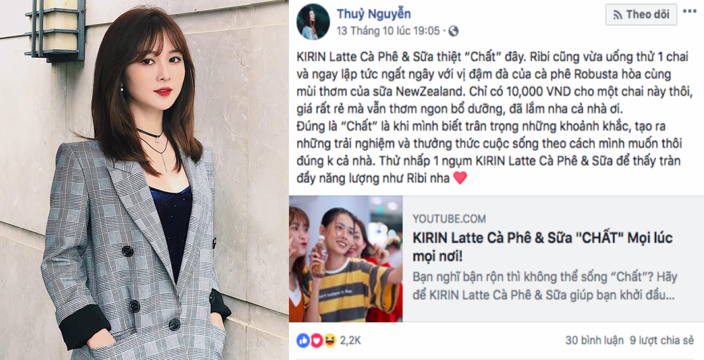Click the 13 Tháng 10 lúc 19:05 timestamp

(x=388, y=31)
